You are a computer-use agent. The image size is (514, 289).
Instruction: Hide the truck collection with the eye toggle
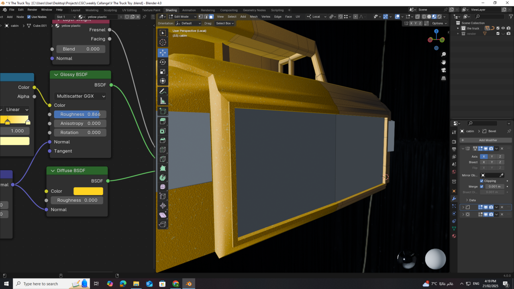503,28
